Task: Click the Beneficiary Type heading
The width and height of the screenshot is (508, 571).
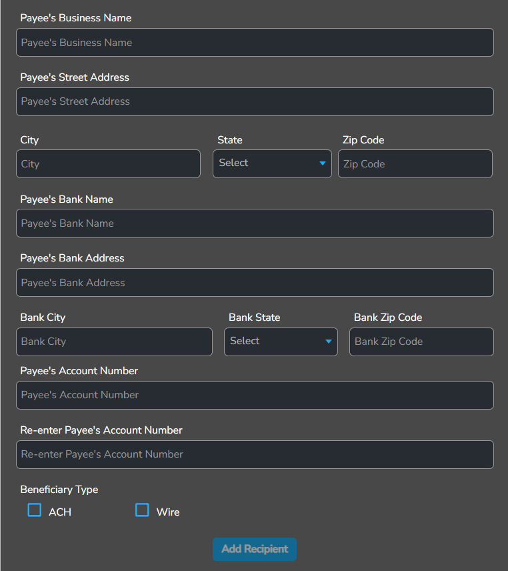Action: click(59, 489)
